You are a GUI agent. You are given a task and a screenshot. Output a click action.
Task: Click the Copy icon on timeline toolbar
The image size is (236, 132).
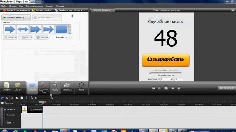pos(17,98)
